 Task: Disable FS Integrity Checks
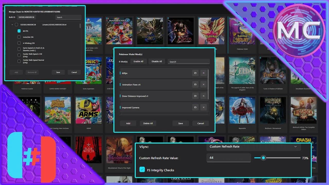(142, 170)
